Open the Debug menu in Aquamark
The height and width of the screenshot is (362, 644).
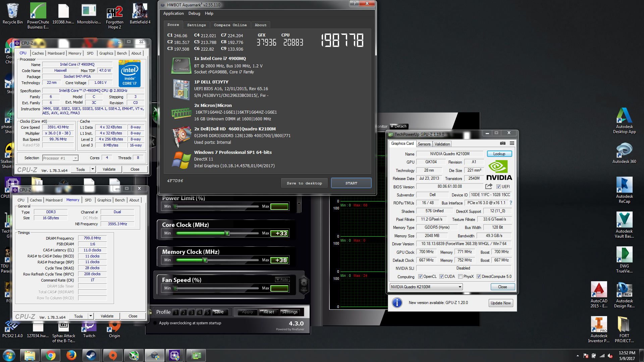[x=194, y=13]
